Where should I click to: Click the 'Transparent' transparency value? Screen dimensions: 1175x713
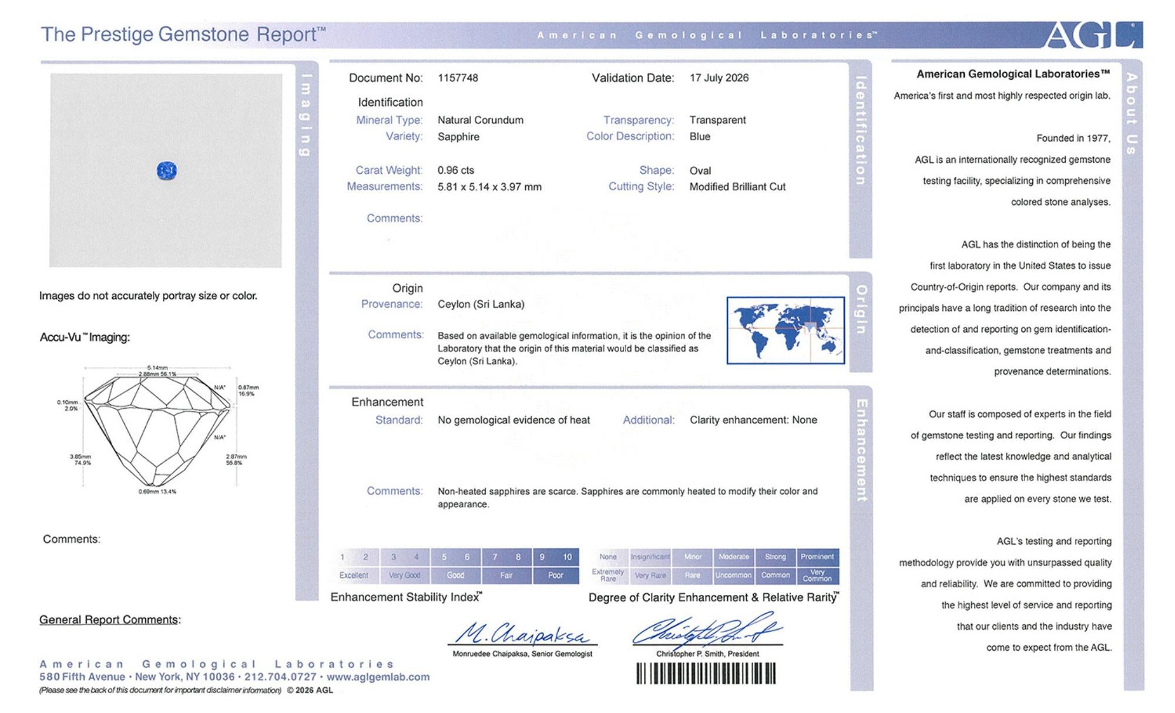coord(717,120)
